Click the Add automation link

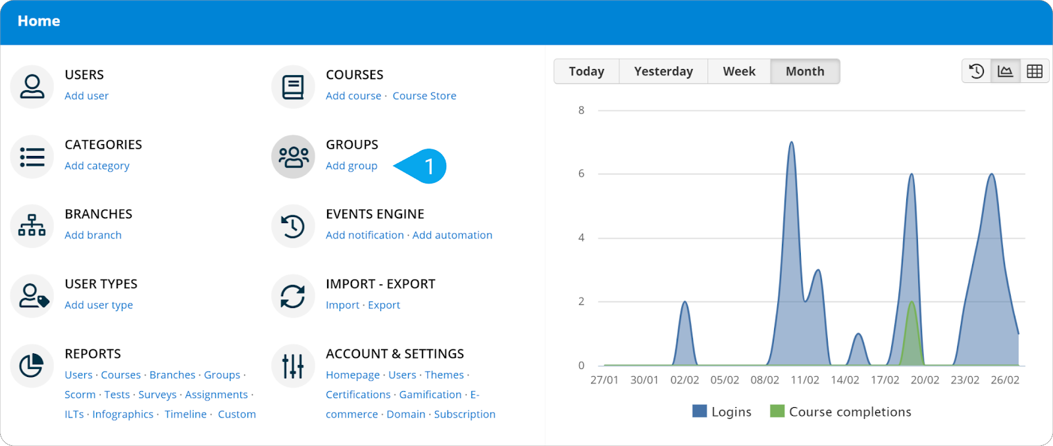coord(452,235)
